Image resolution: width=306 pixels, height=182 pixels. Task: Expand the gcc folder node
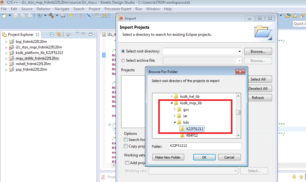(175, 110)
